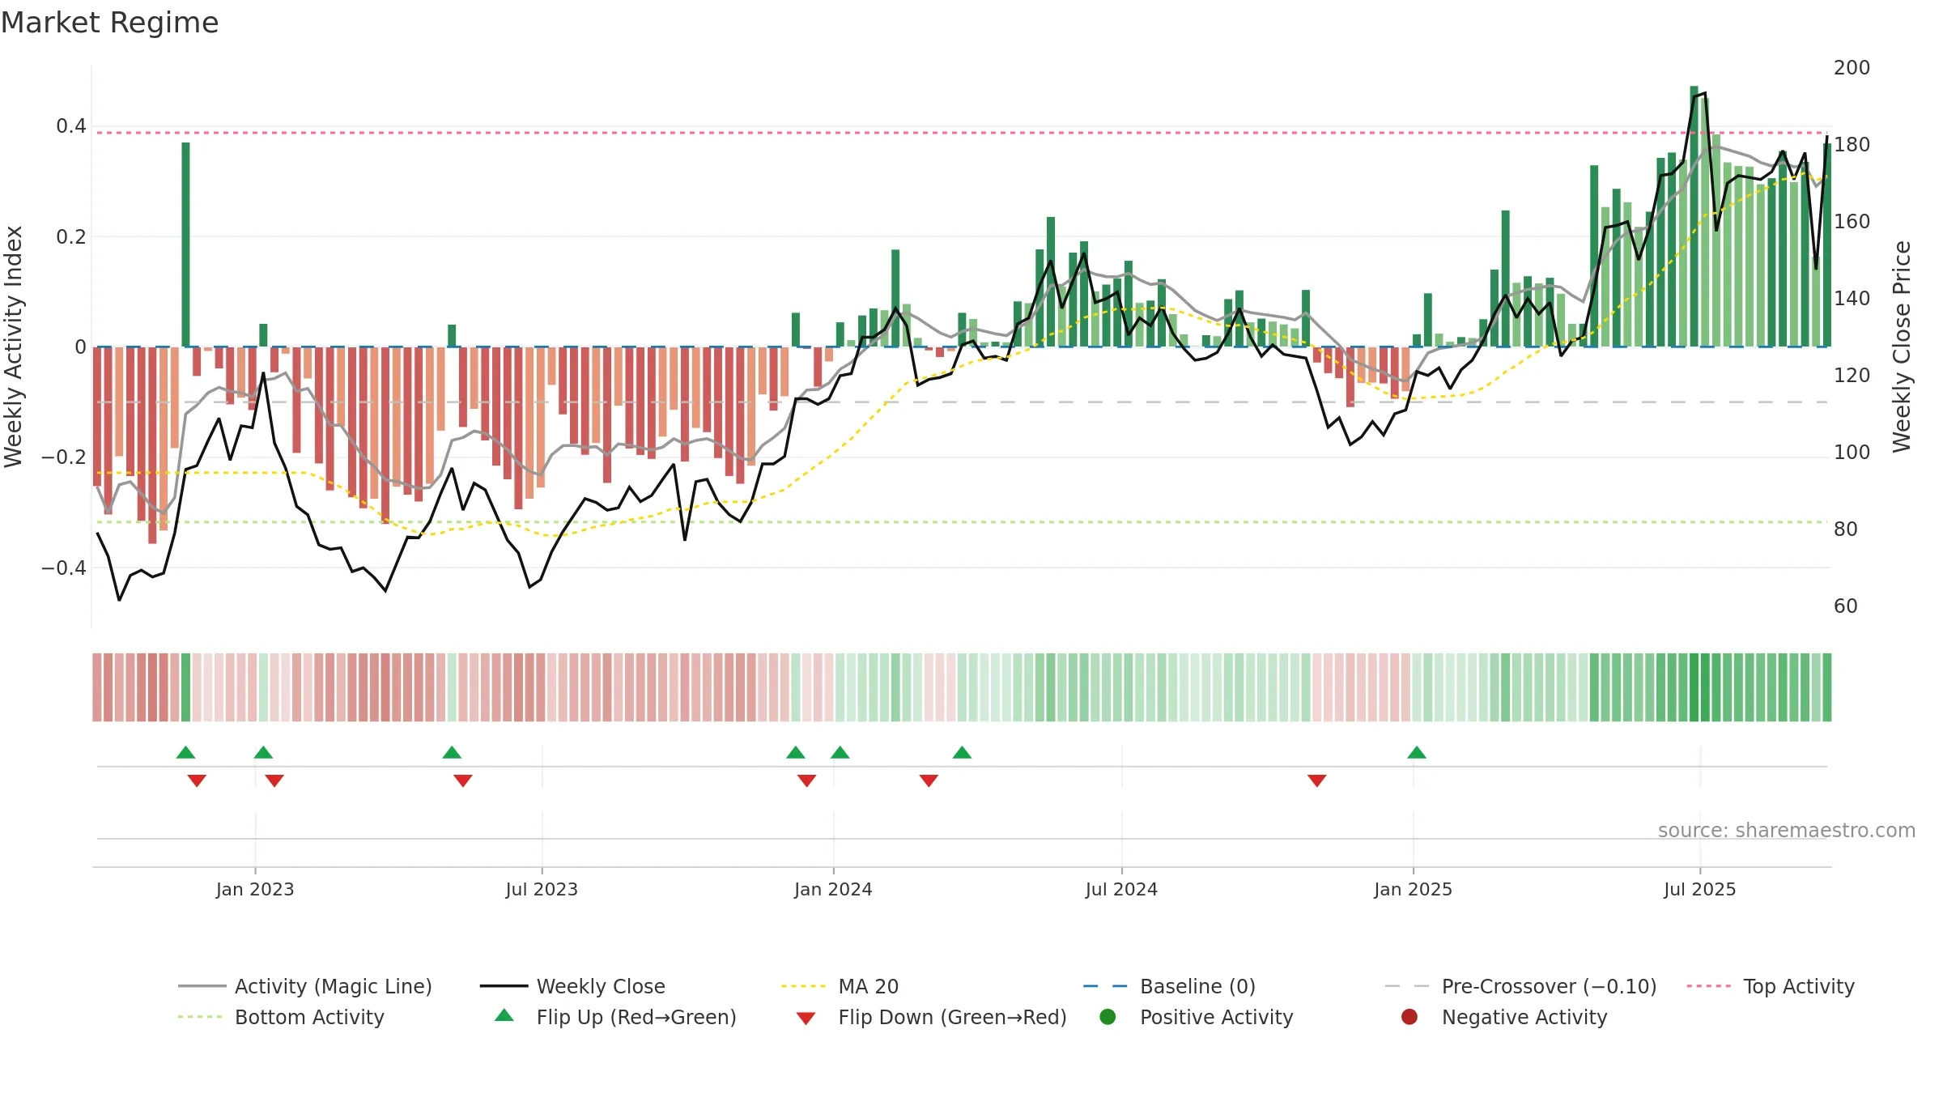Select the green flip-up marker at Jan 2023

(263, 752)
